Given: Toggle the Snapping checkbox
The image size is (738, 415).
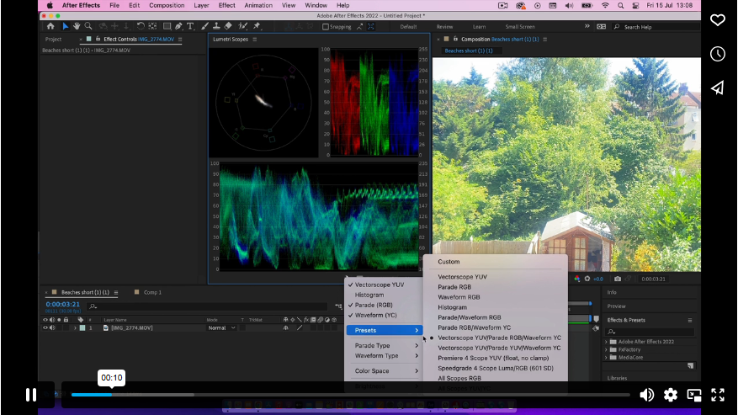Looking at the screenshot, I should coord(325,27).
